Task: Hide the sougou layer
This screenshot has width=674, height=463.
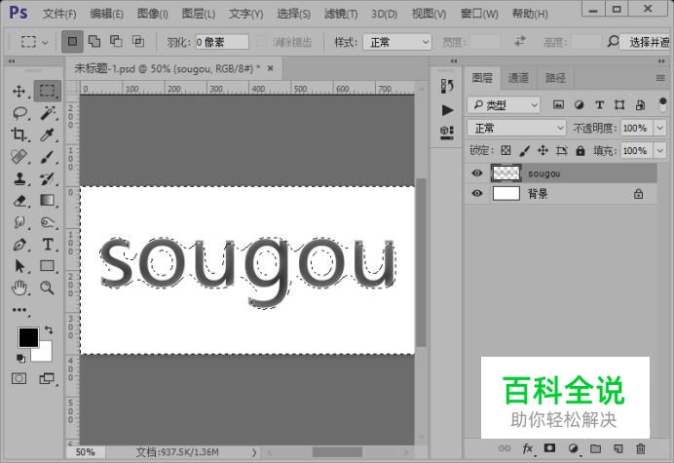Action: coord(476,173)
